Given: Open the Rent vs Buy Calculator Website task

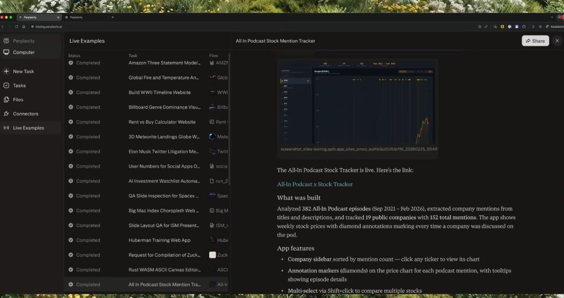Looking at the screenshot, I should point(162,122).
